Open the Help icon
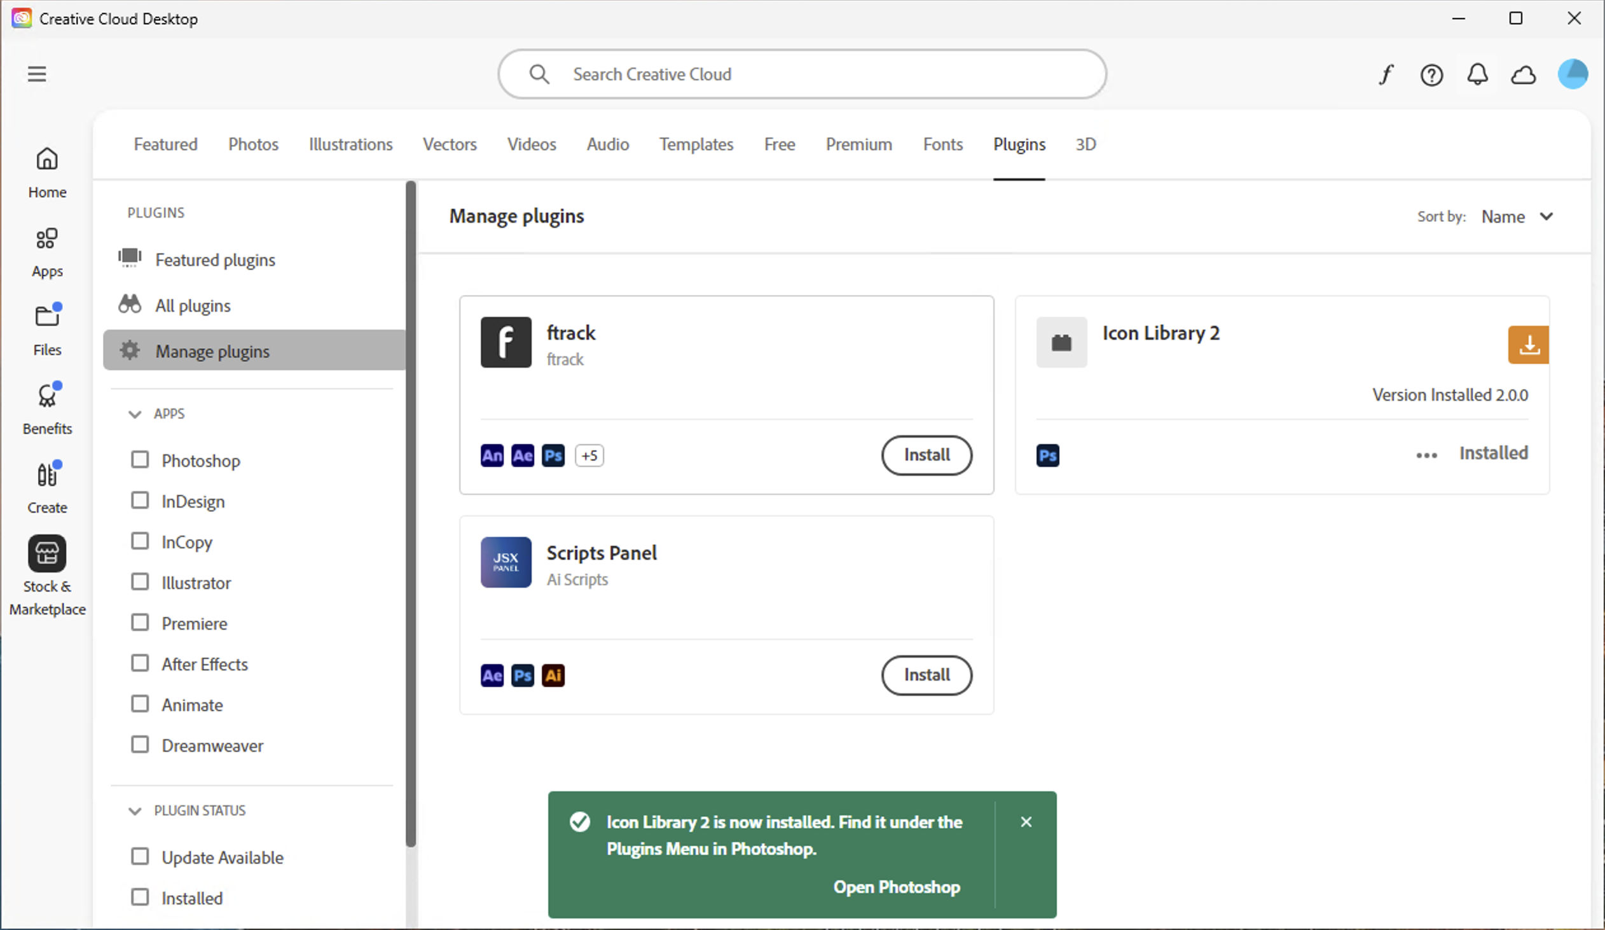 pos(1431,75)
